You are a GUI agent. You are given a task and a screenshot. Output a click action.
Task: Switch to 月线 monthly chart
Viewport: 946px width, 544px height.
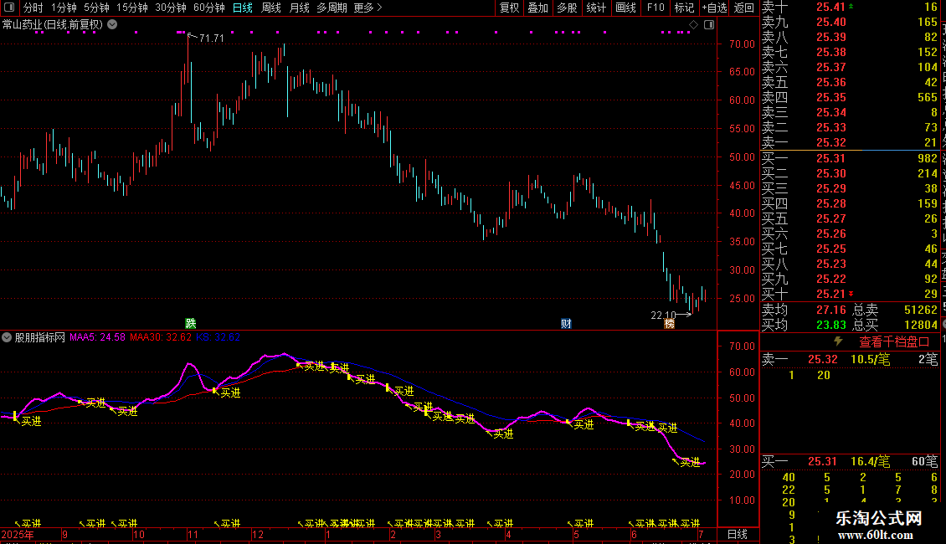(x=299, y=8)
